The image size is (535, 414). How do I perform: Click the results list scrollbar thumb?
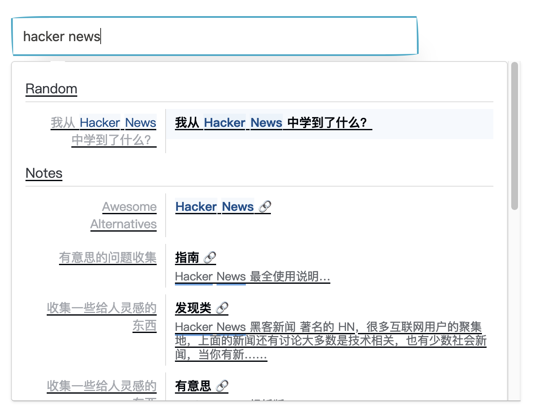(x=515, y=136)
